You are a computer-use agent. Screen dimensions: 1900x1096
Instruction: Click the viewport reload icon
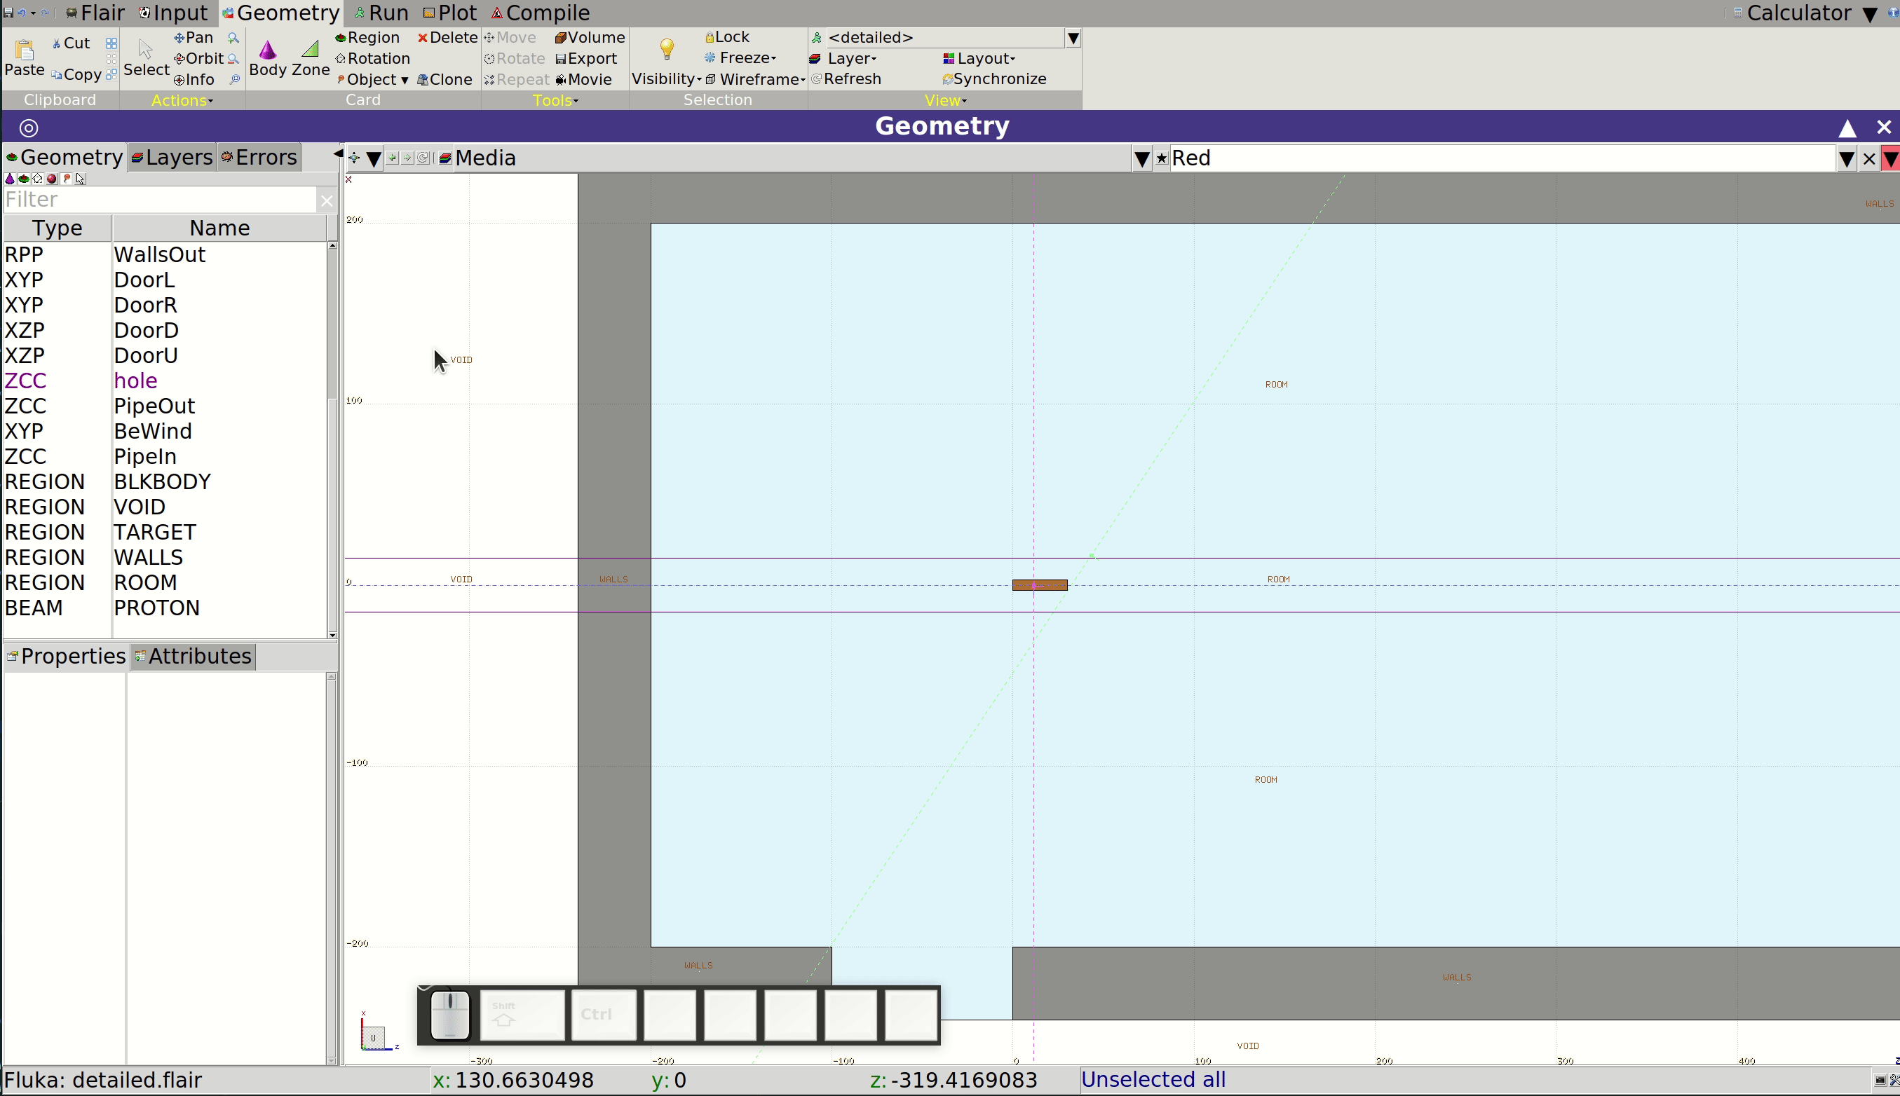click(423, 158)
